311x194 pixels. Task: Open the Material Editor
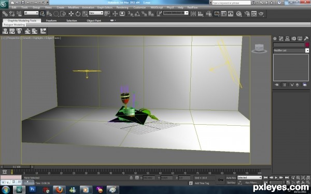click(x=239, y=13)
